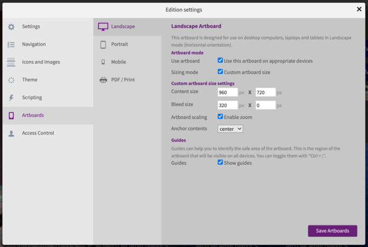Close the Edition settings dialog

click(359, 9)
